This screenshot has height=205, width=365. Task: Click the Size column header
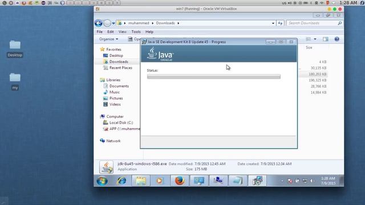point(309,47)
